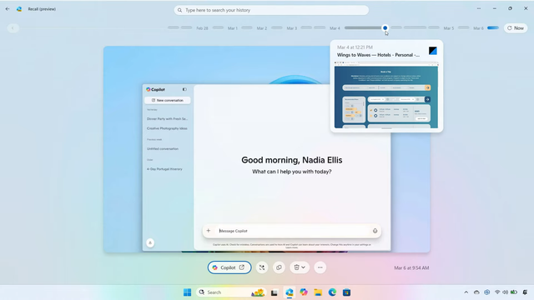This screenshot has height=300, width=534.
Task: Click the battery tray icon
Action: click(x=514, y=292)
